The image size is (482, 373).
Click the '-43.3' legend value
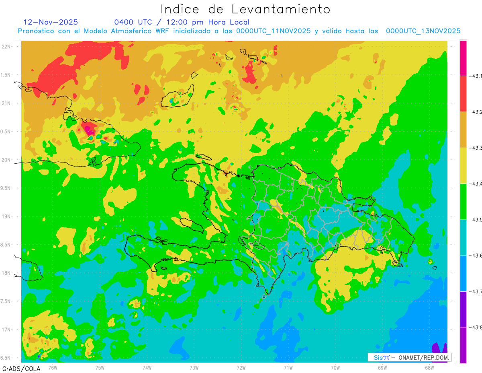pos(476,148)
